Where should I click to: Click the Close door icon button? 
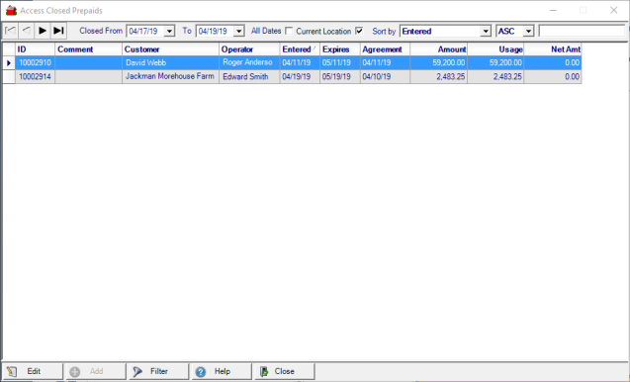coord(264,371)
